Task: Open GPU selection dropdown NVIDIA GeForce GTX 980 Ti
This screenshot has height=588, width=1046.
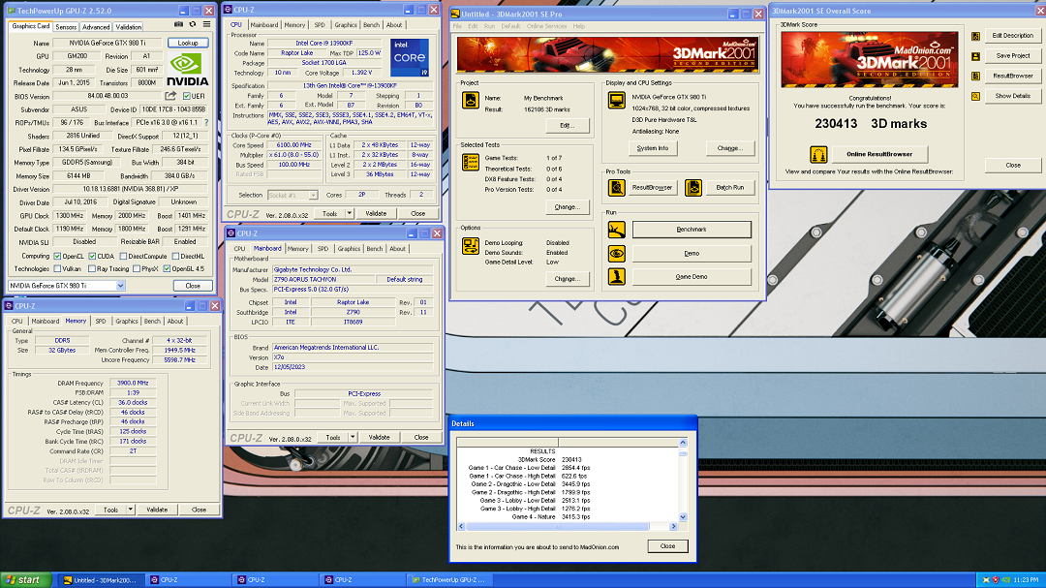Action: [x=67, y=286]
